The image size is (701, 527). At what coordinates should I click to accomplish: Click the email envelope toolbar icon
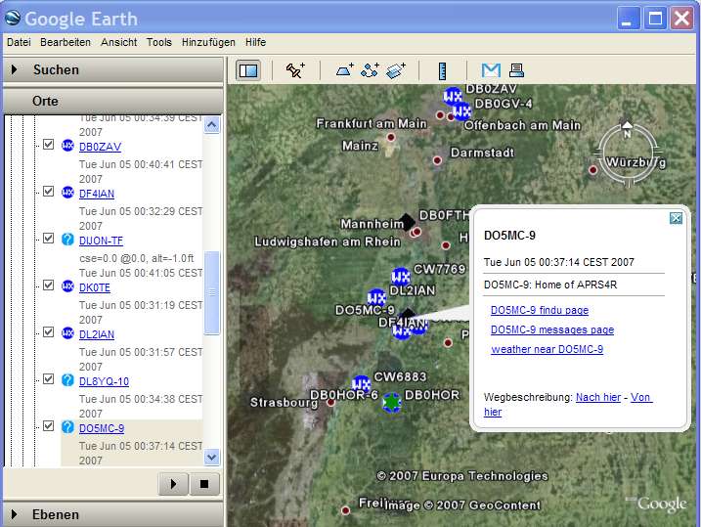[491, 70]
